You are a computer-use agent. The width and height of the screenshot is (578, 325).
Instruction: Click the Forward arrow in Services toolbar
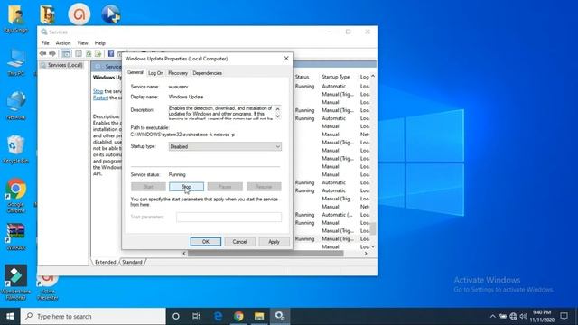point(52,54)
